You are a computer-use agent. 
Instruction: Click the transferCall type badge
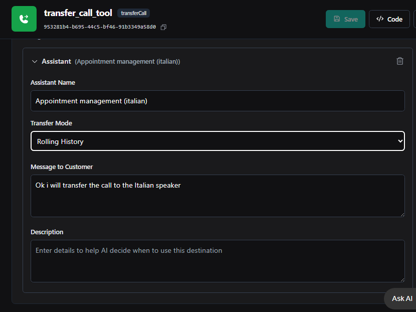tap(133, 14)
